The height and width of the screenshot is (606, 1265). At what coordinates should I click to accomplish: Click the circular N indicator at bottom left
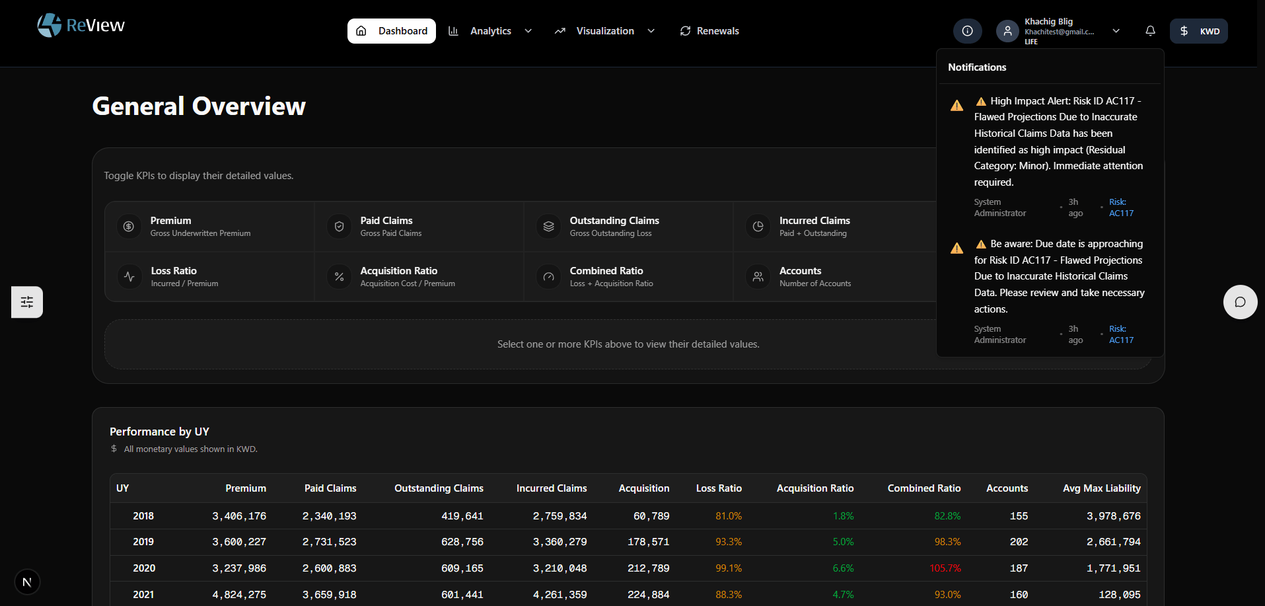pos(27,582)
